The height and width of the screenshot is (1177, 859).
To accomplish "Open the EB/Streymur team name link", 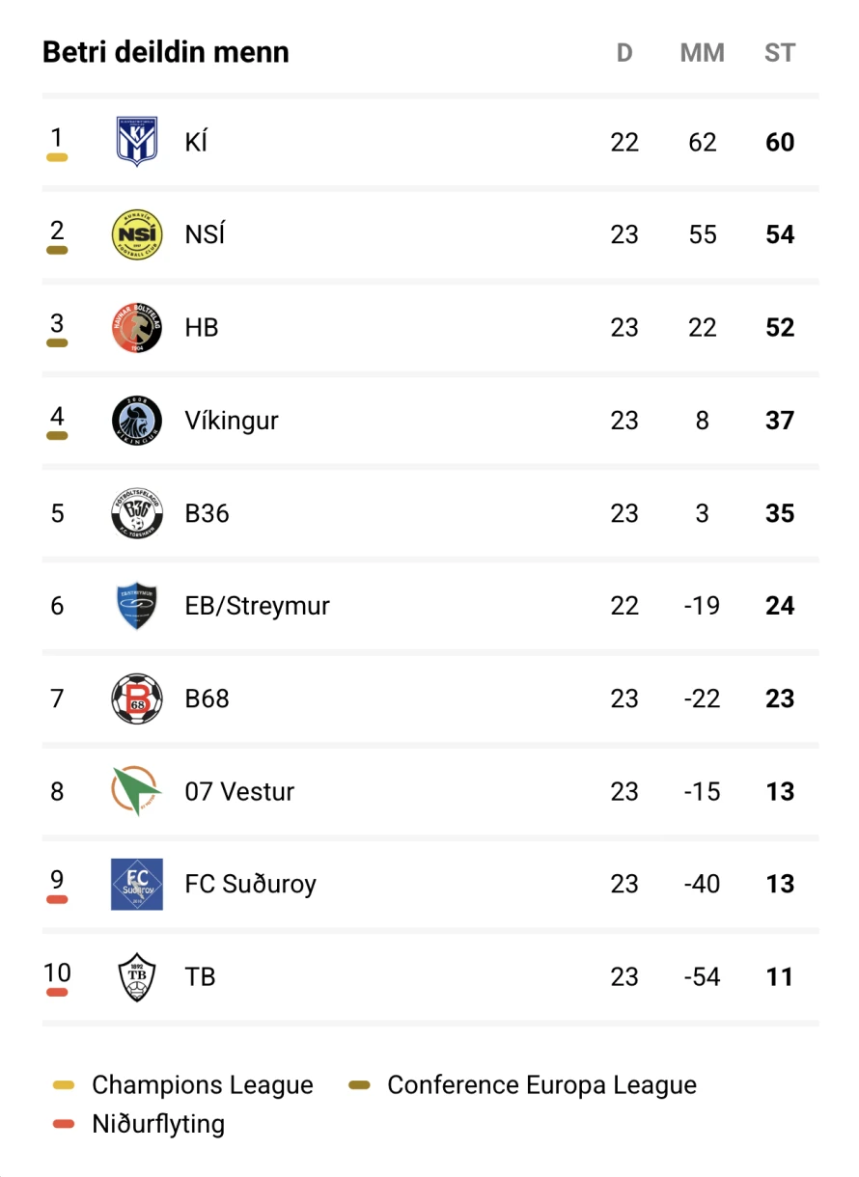I will point(258,606).
